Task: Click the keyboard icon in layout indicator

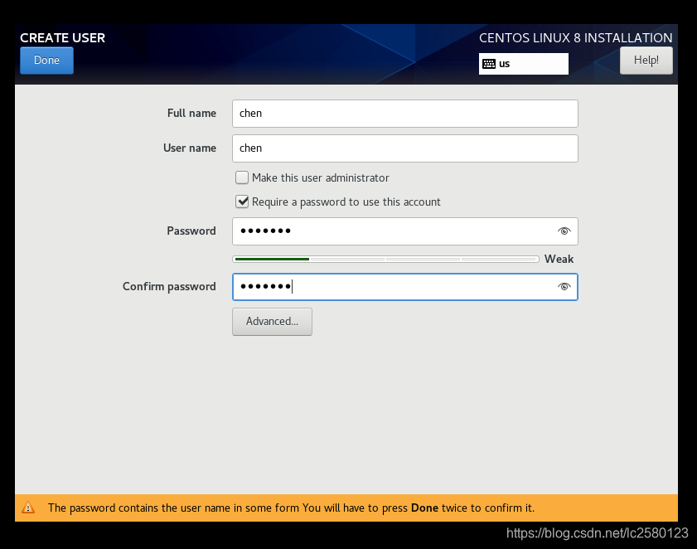Action: (x=489, y=64)
